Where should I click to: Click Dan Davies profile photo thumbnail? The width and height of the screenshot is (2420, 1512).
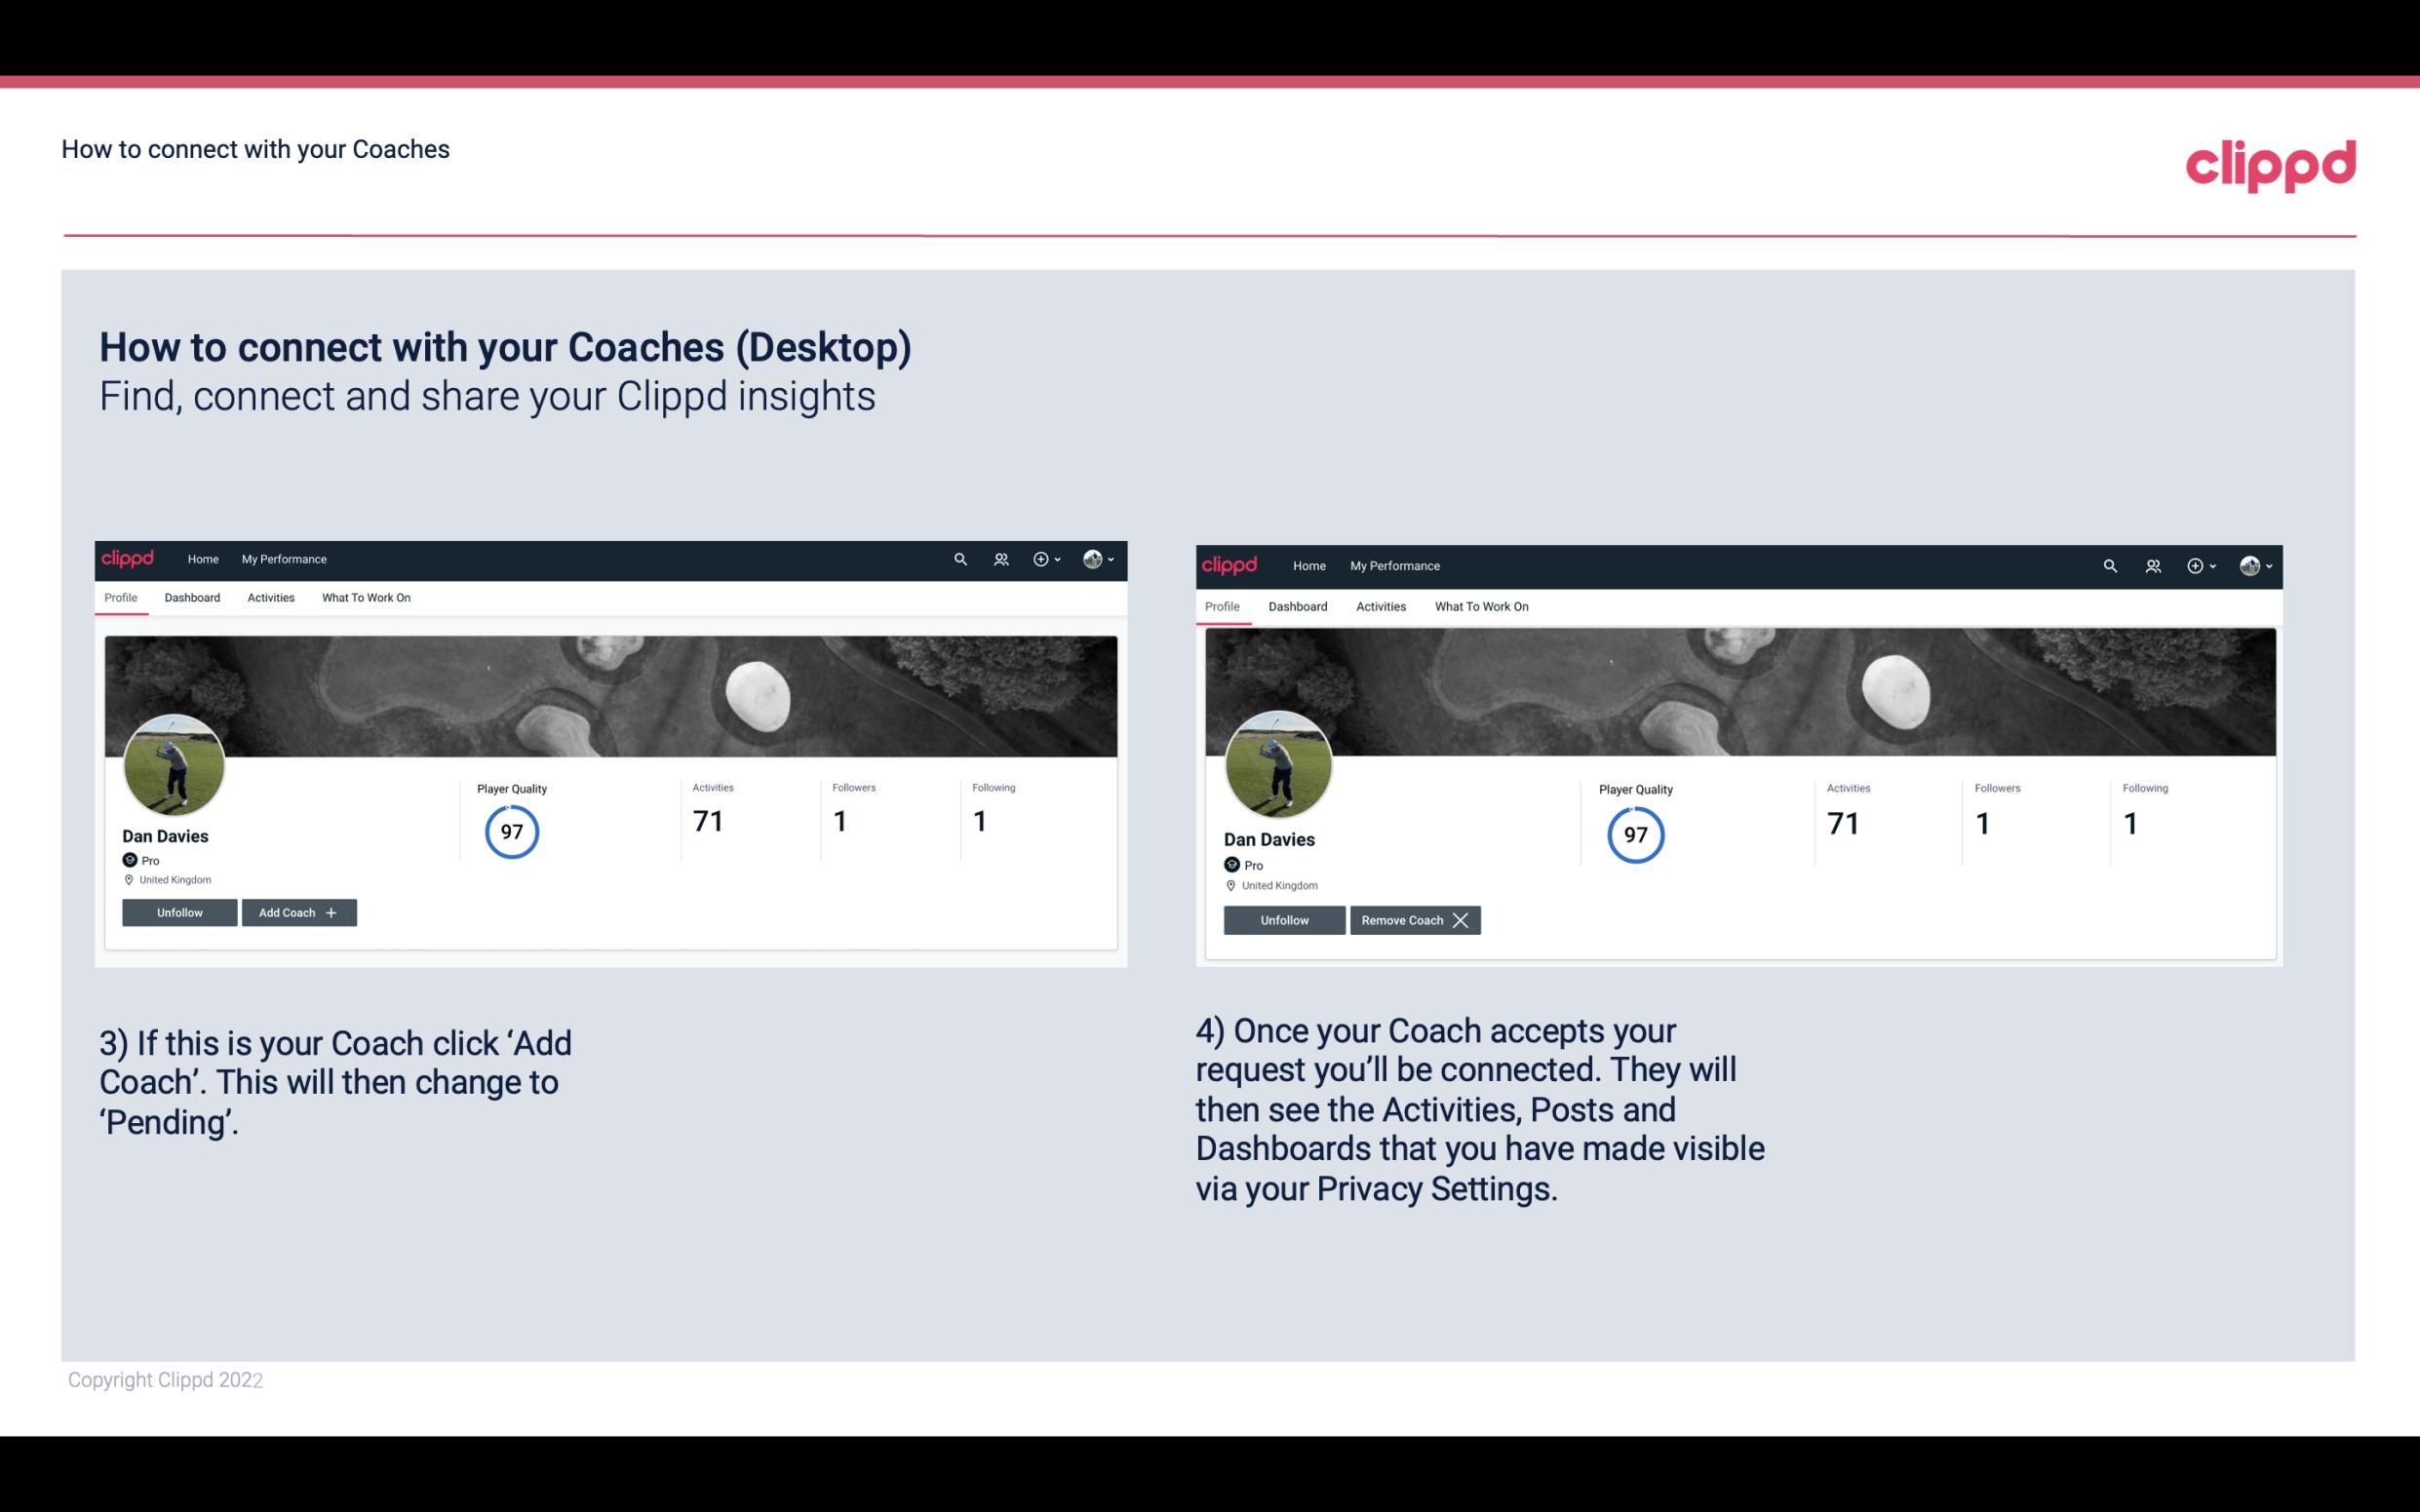click(173, 763)
